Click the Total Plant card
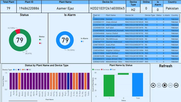The height and width of the screenshot is (102, 181). (8, 7)
